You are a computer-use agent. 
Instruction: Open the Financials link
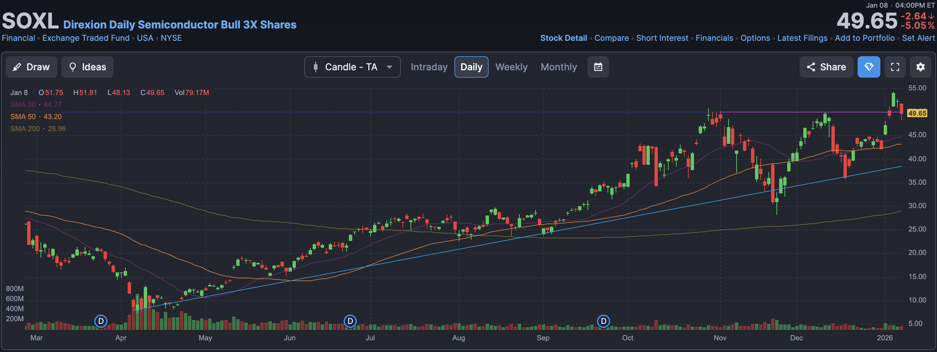[x=714, y=38]
